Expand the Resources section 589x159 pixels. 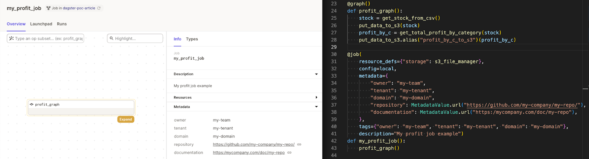point(316,97)
